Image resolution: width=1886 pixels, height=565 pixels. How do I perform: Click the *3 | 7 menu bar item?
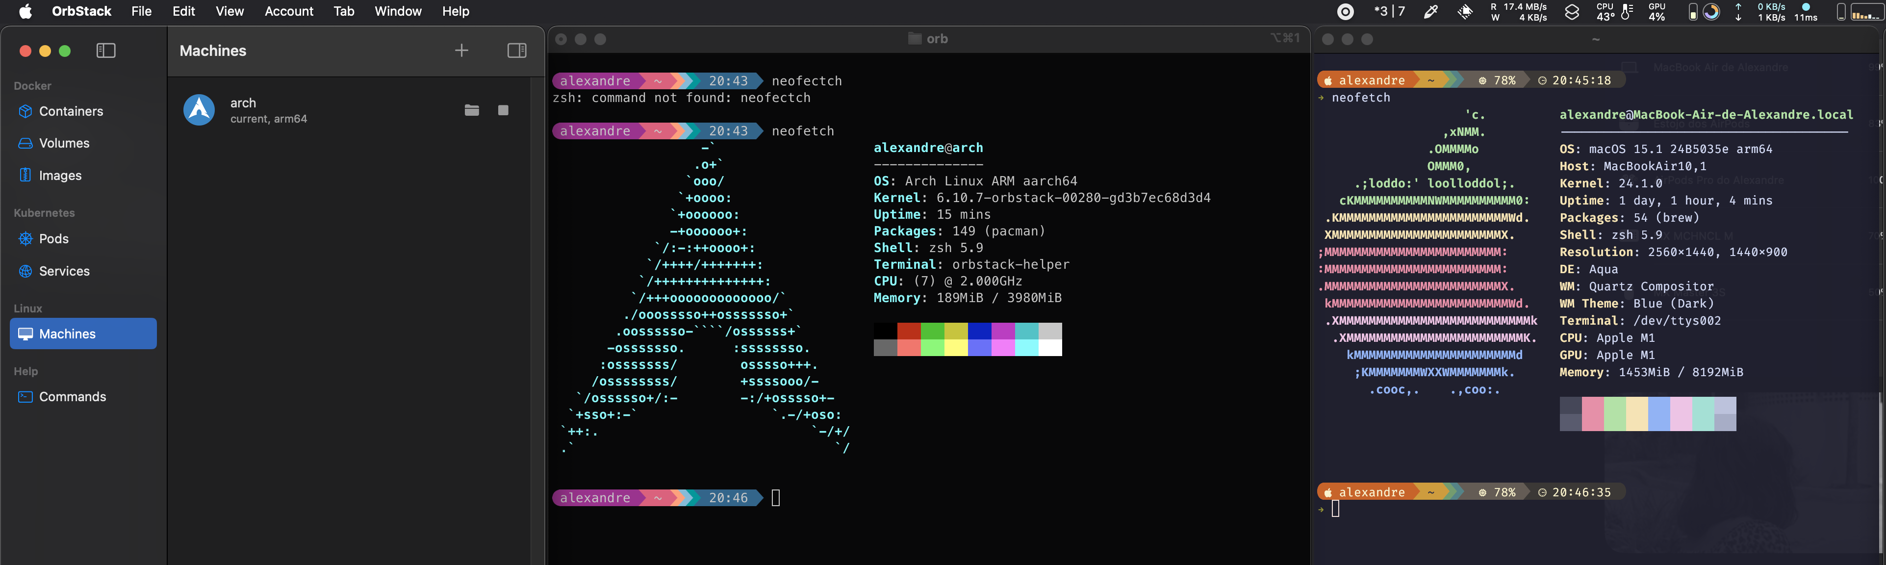click(x=1390, y=11)
